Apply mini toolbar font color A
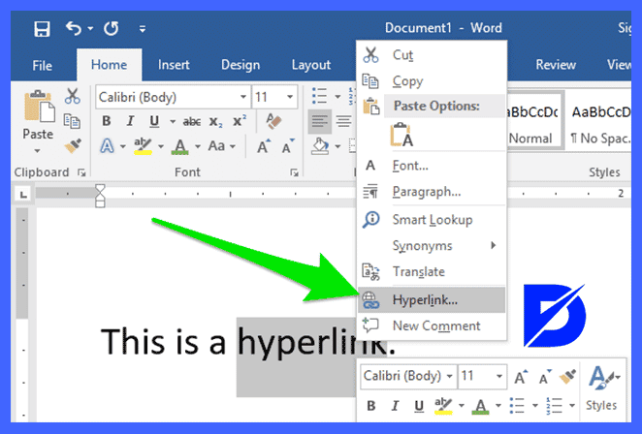Screen dimensions: 642x434 point(481,406)
